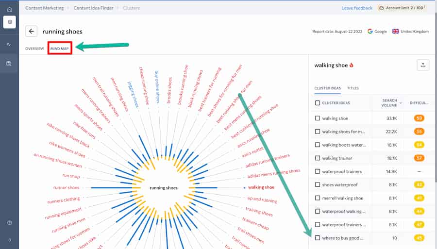Click the 'walking shoe' panel heading
The width and height of the screenshot is (437, 249).
click(331, 65)
